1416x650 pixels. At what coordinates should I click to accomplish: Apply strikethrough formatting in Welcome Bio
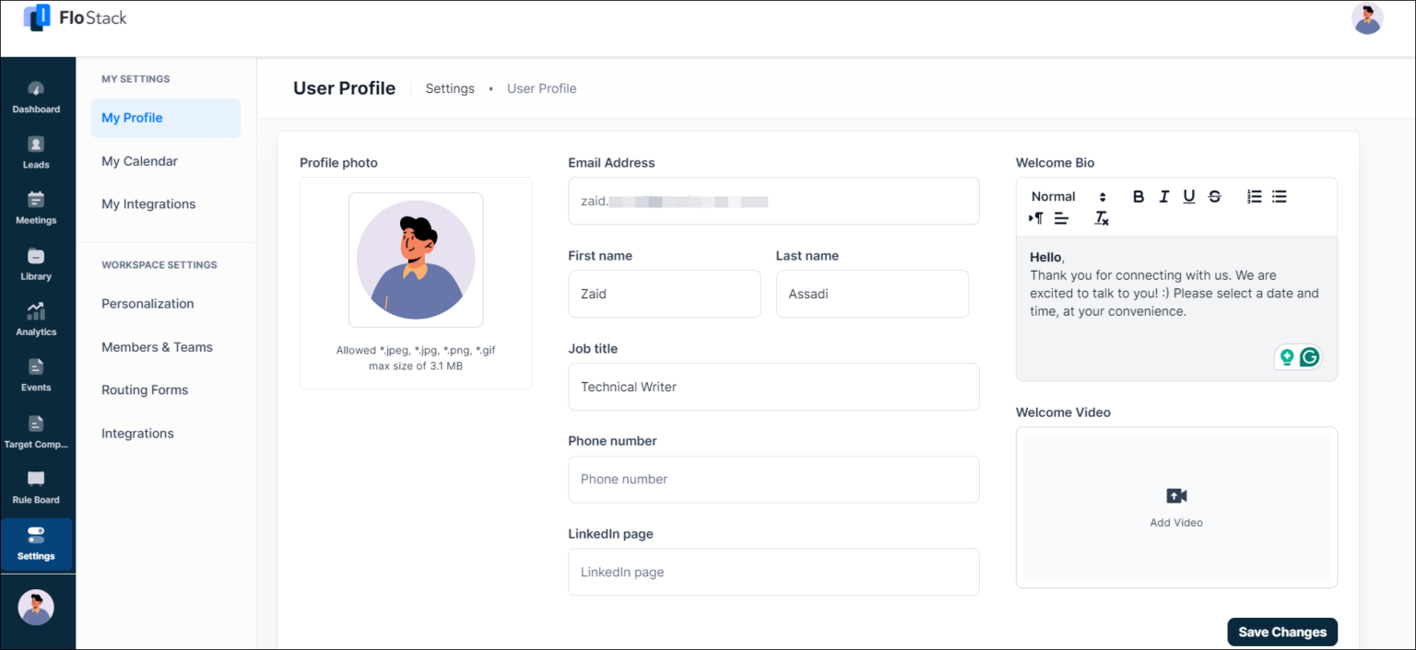click(x=1214, y=195)
